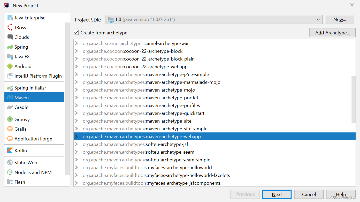Click the Cancel button

pyautogui.click(x=309, y=194)
